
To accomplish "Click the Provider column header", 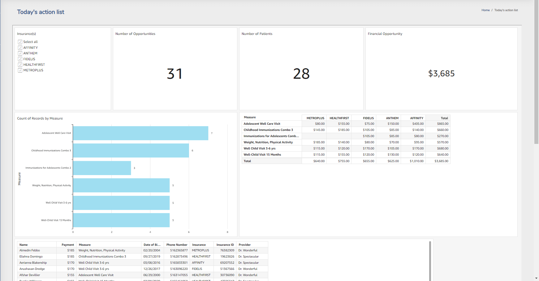I will (x=244, y=245).
